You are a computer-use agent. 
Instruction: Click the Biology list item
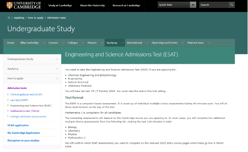[72, 127]
